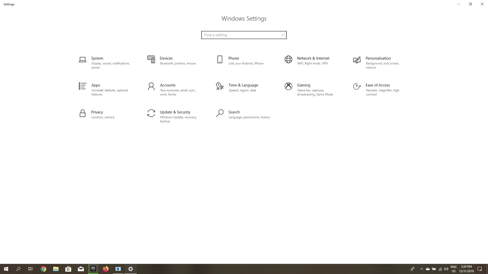The width and height of the screenshot is (488, 274).
Task: Open the People icon in system tray
Action: pyautogui.click(x=413, y=269)
